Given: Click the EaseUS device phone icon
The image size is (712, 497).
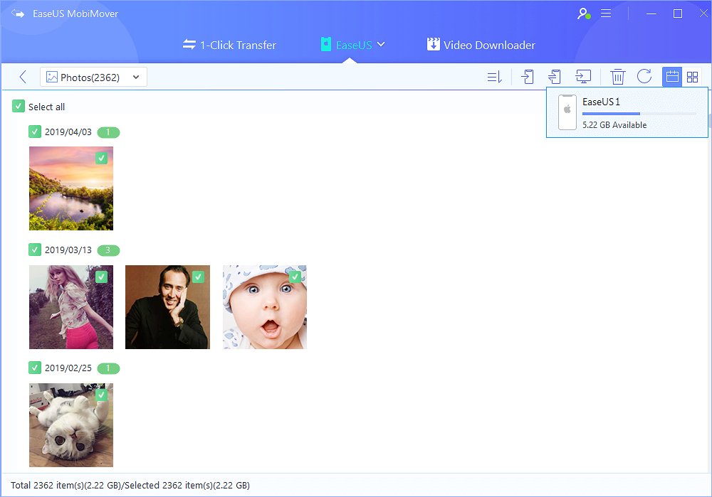Looking at the screenshot, I should tap(325, 44).
